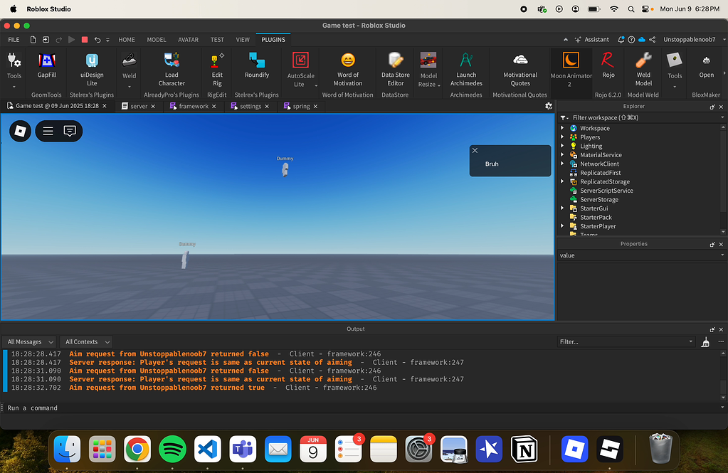Stop the running playtest
The image size is (728, 473).
(x=85, y=40)
